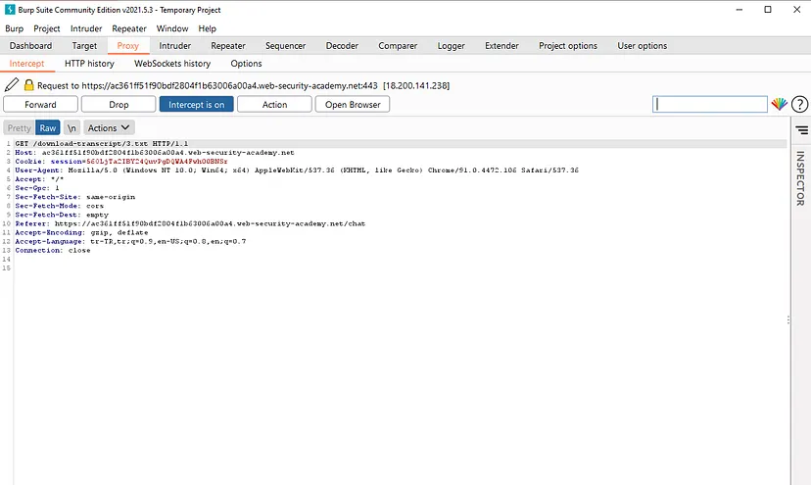The width and height of the screenshot is (811, 485).
Task: Open the proxy Options sub-tab
Action: point(246,63)
